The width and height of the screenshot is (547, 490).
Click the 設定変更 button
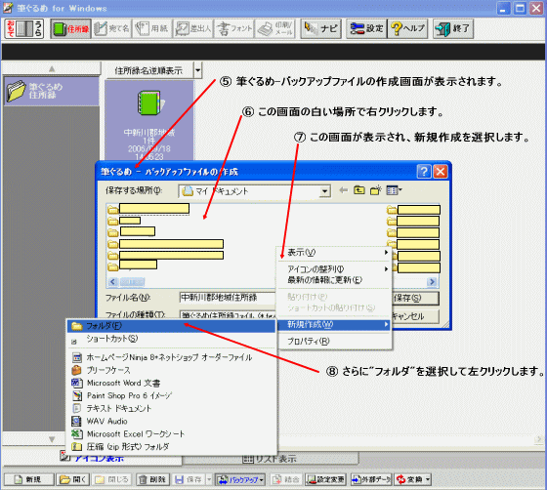pos(325,479)
